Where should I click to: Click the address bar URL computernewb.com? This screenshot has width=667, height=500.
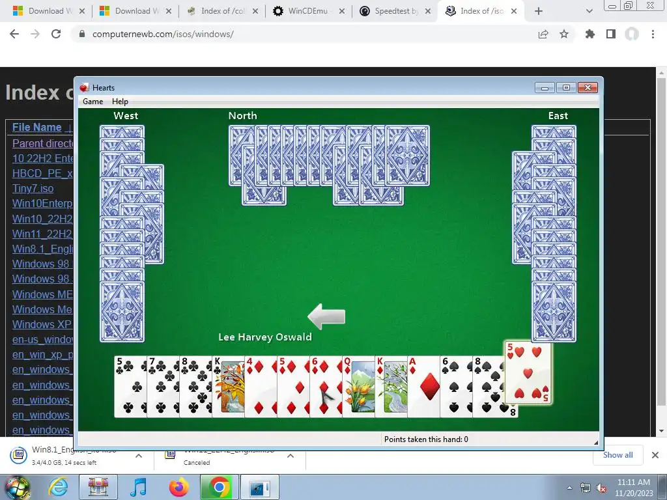[x=163, y=34]
